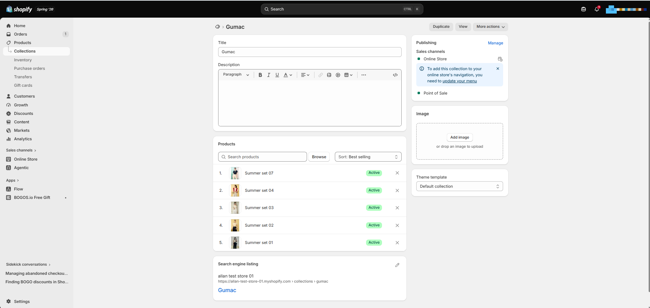Open Gift cards submenu item

(x=23, y=85)
